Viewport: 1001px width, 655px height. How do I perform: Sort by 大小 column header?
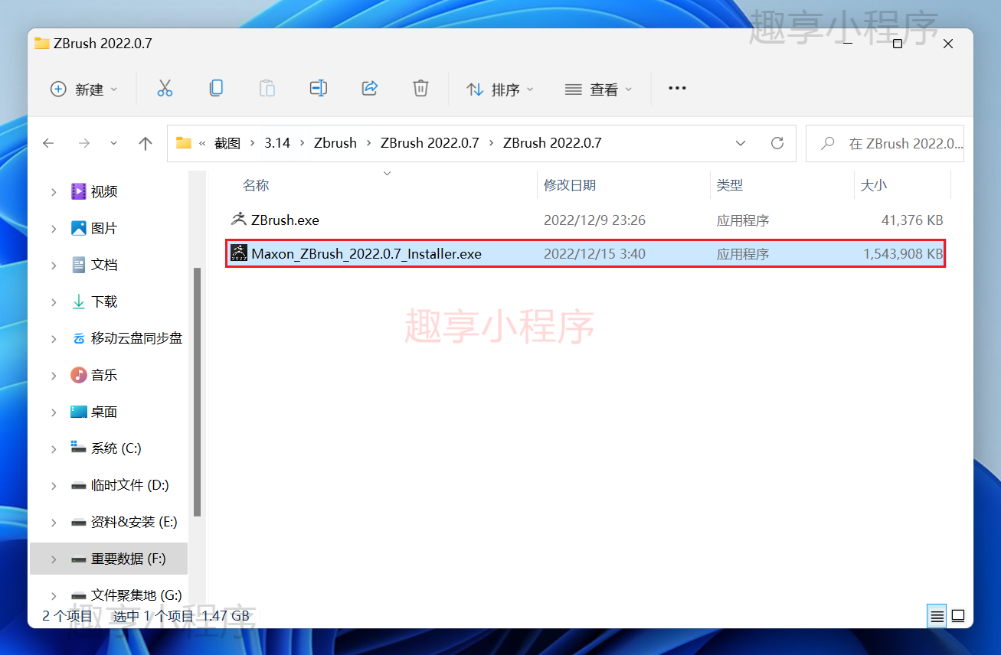tap(873, 185)
